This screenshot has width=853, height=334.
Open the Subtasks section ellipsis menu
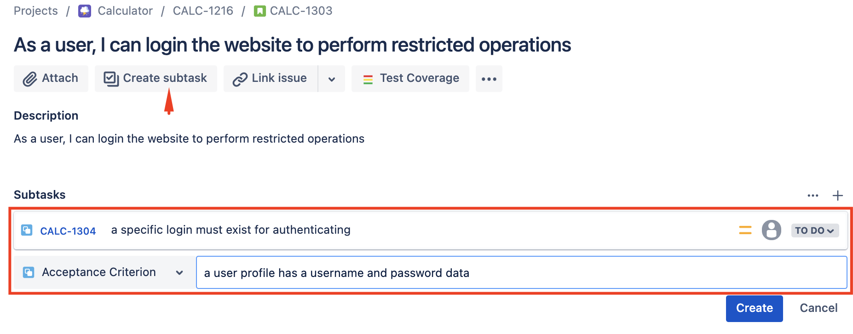pos(813,196)
